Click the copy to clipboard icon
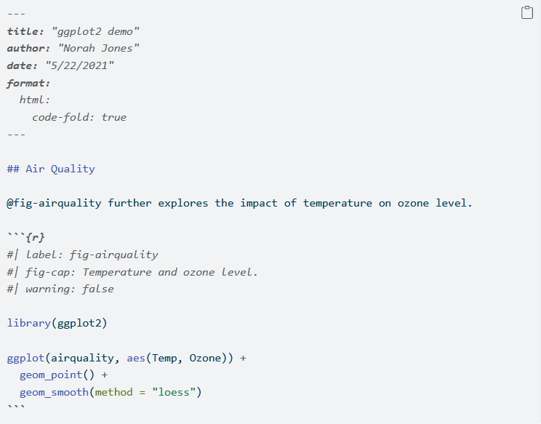Viewport: 541px width, 424px height. click(527, 13)
